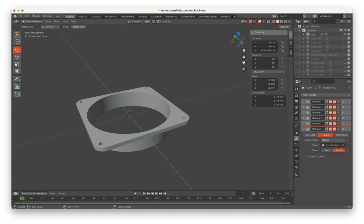
Task: Set the Boolean operation to Intersect
Action: (x=310, y=135)
